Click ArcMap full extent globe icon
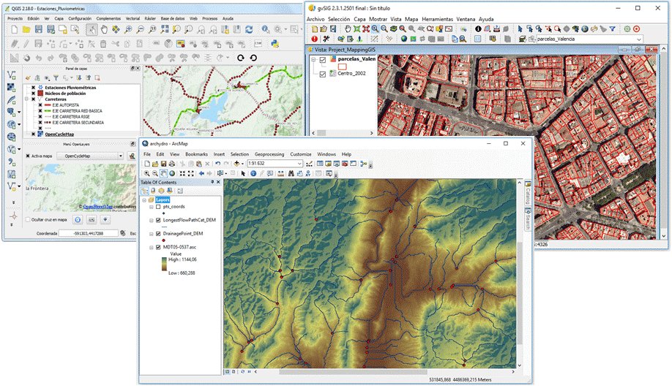Viewport: 672px width, 388px height. click(172, 173)
